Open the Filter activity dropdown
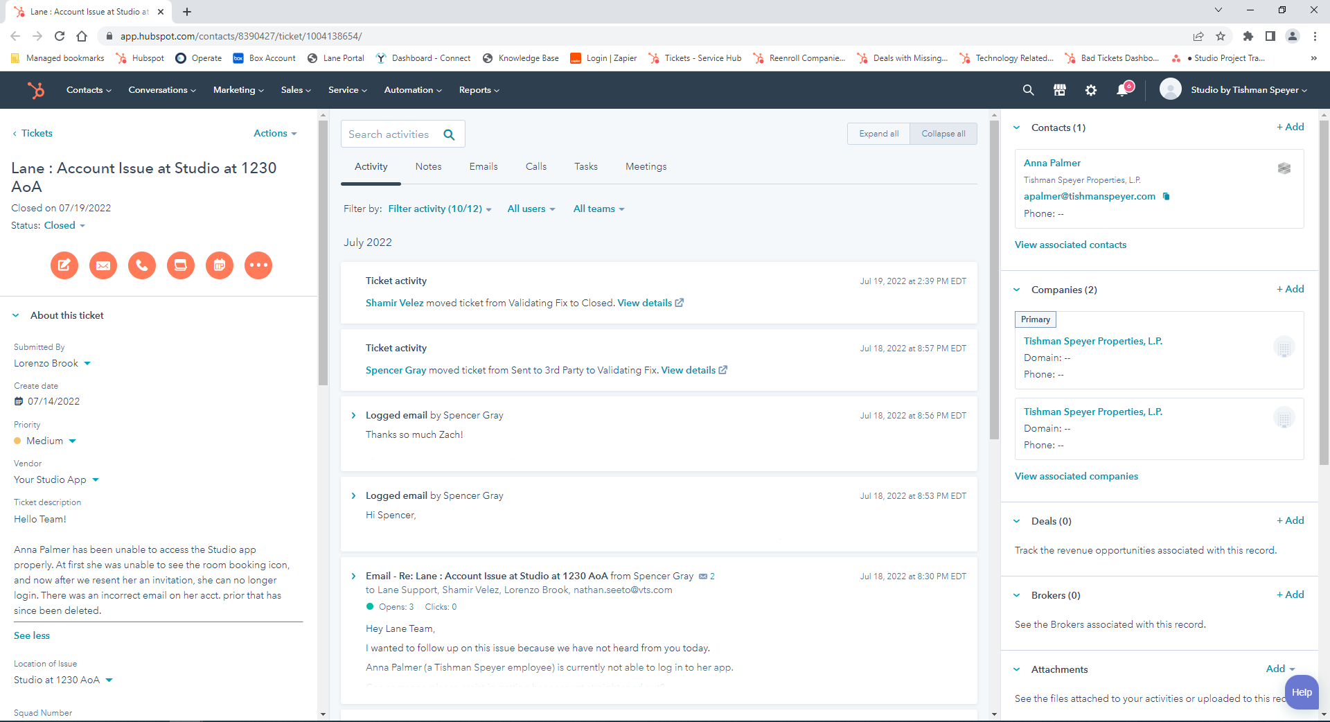 (439, 209)
